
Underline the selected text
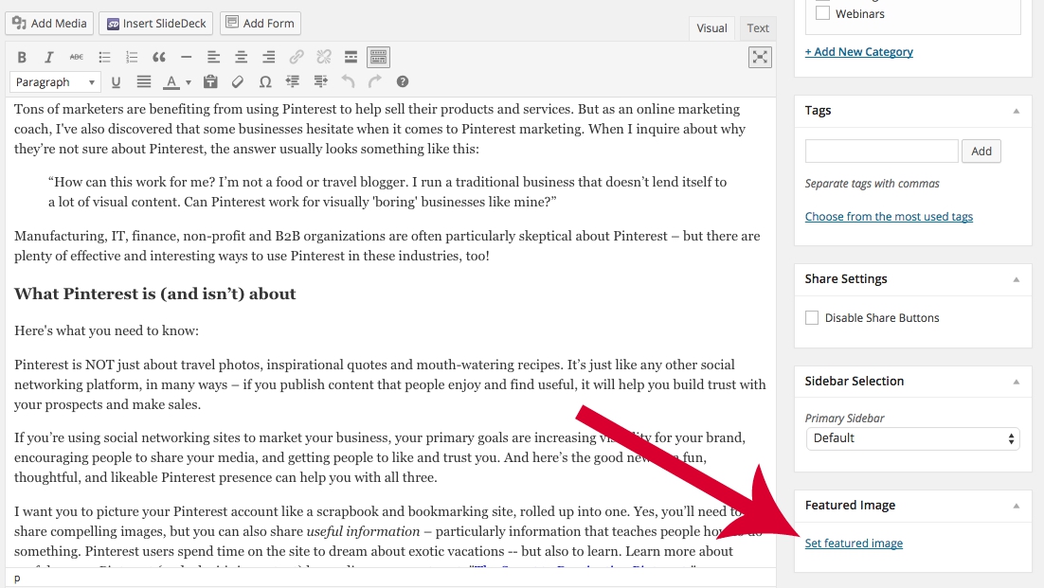(x=116, y=81)
